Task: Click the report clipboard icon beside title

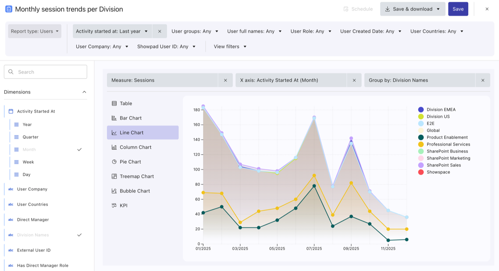Action: click(x=9, y=9)
